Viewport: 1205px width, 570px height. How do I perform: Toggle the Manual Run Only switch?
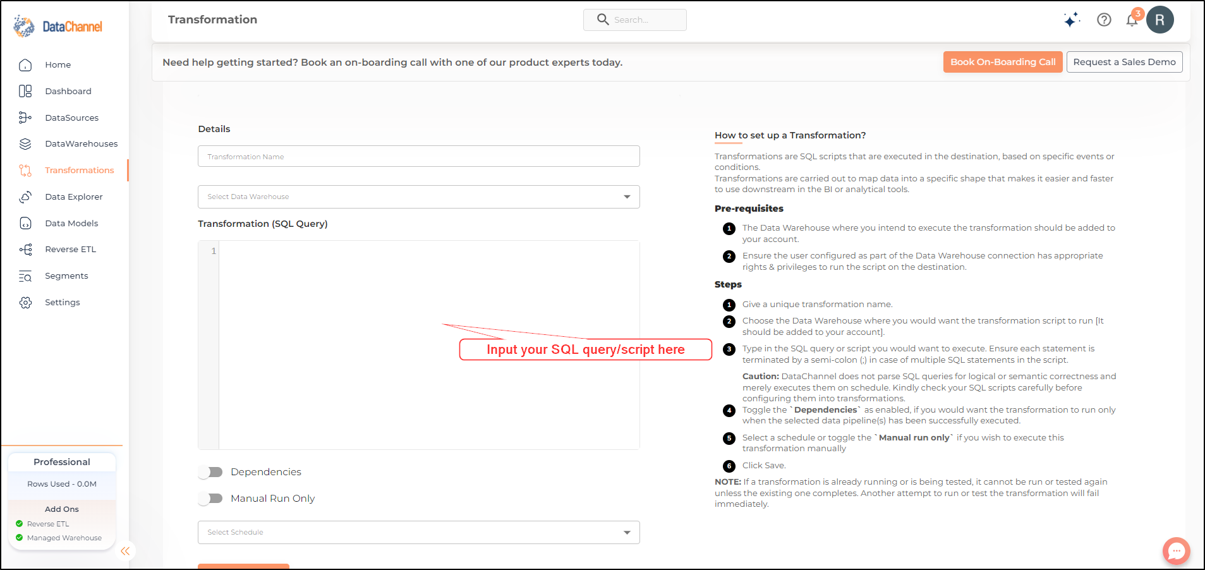(x=211, y=499)
